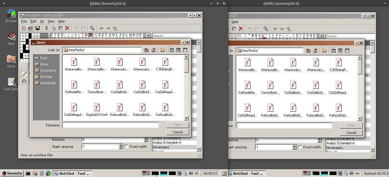Select the Save toolbar icon
The width and height of the screenshot is (389, 177).
(37, 28)
